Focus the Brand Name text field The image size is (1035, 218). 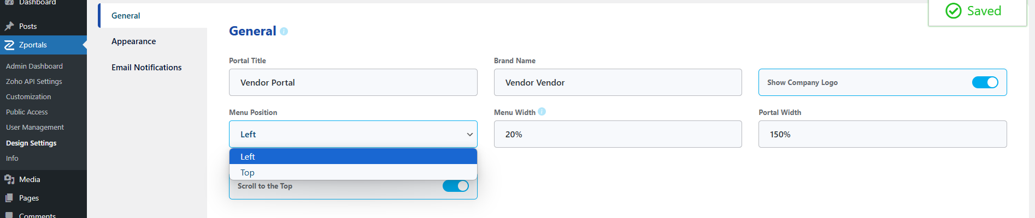coord(618,82)
